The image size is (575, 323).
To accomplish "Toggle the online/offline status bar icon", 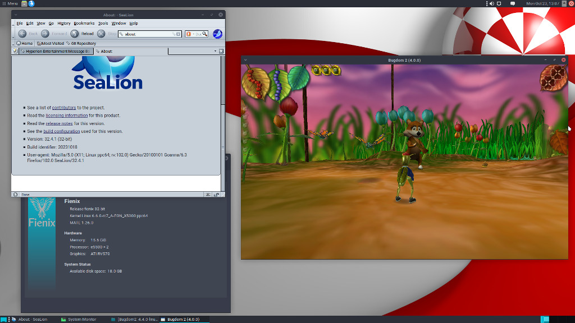I will point(208,195).
